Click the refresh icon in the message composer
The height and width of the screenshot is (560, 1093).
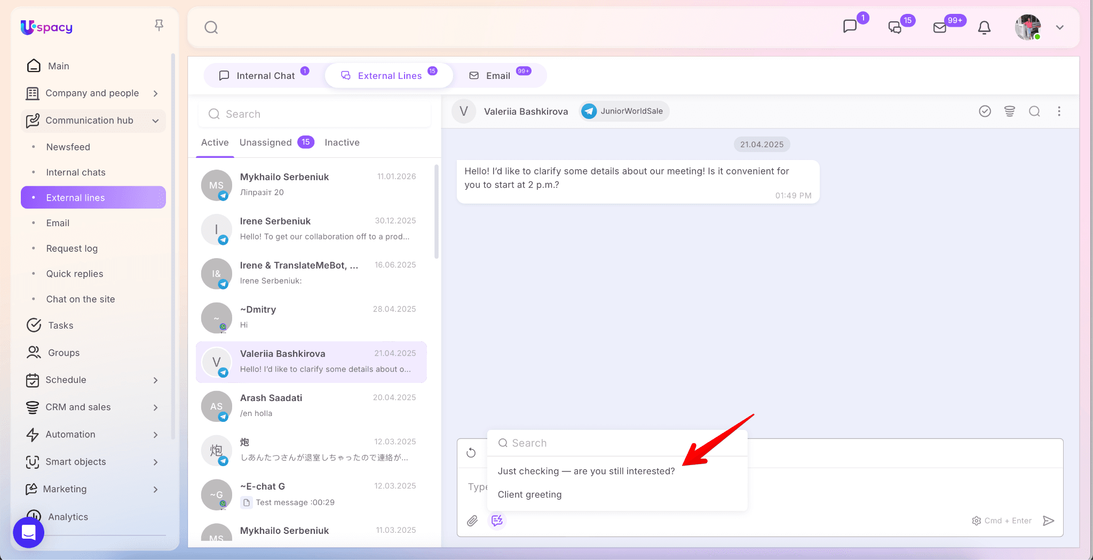(x=471, y=453)
